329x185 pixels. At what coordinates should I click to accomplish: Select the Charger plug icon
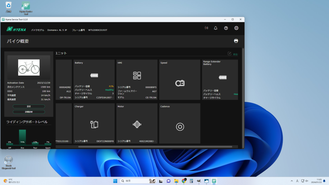point(94,124)
